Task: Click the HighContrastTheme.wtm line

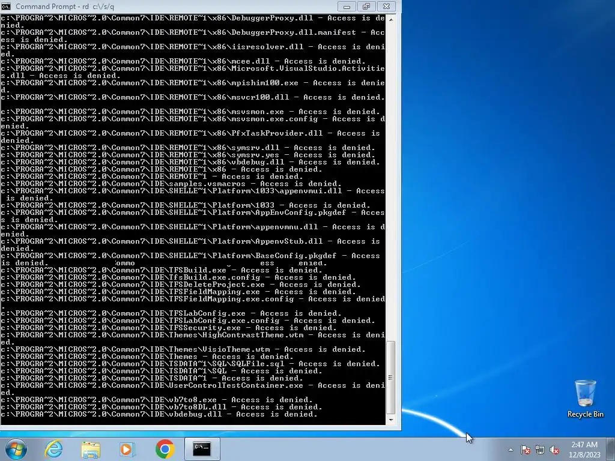Action: [x=193, y=339]
